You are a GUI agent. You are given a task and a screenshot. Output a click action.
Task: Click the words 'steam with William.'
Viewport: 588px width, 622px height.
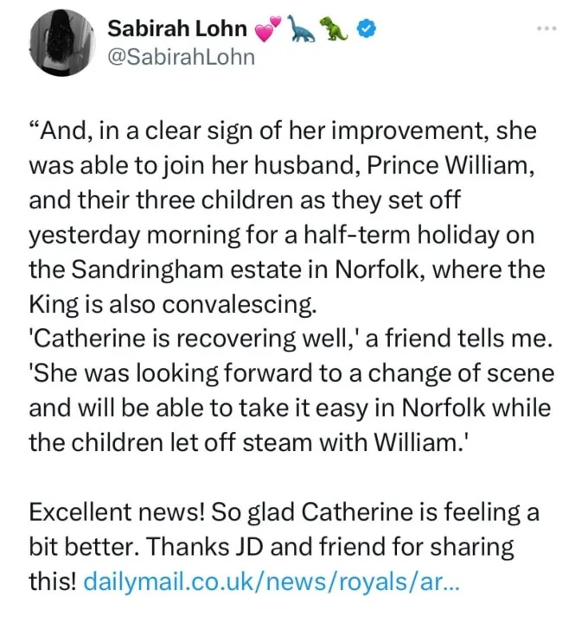click(x=356, y=442)
